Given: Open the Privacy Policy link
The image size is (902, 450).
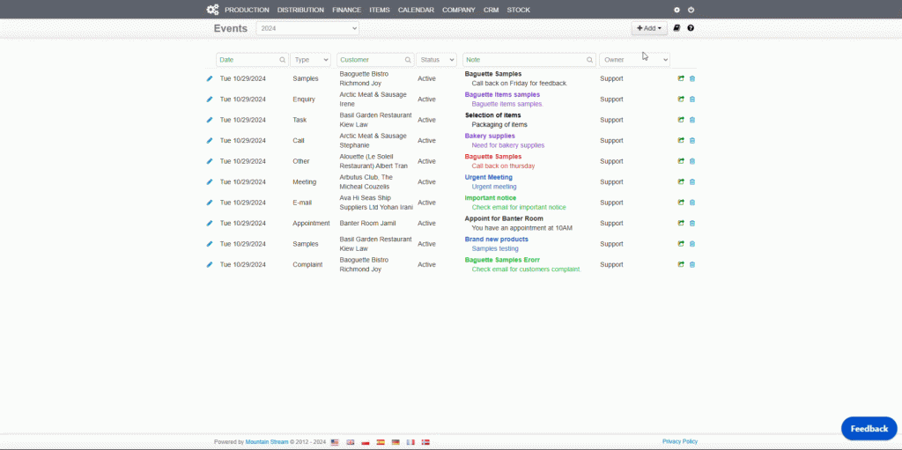Looking at the screenshot, I should (680, 441).
